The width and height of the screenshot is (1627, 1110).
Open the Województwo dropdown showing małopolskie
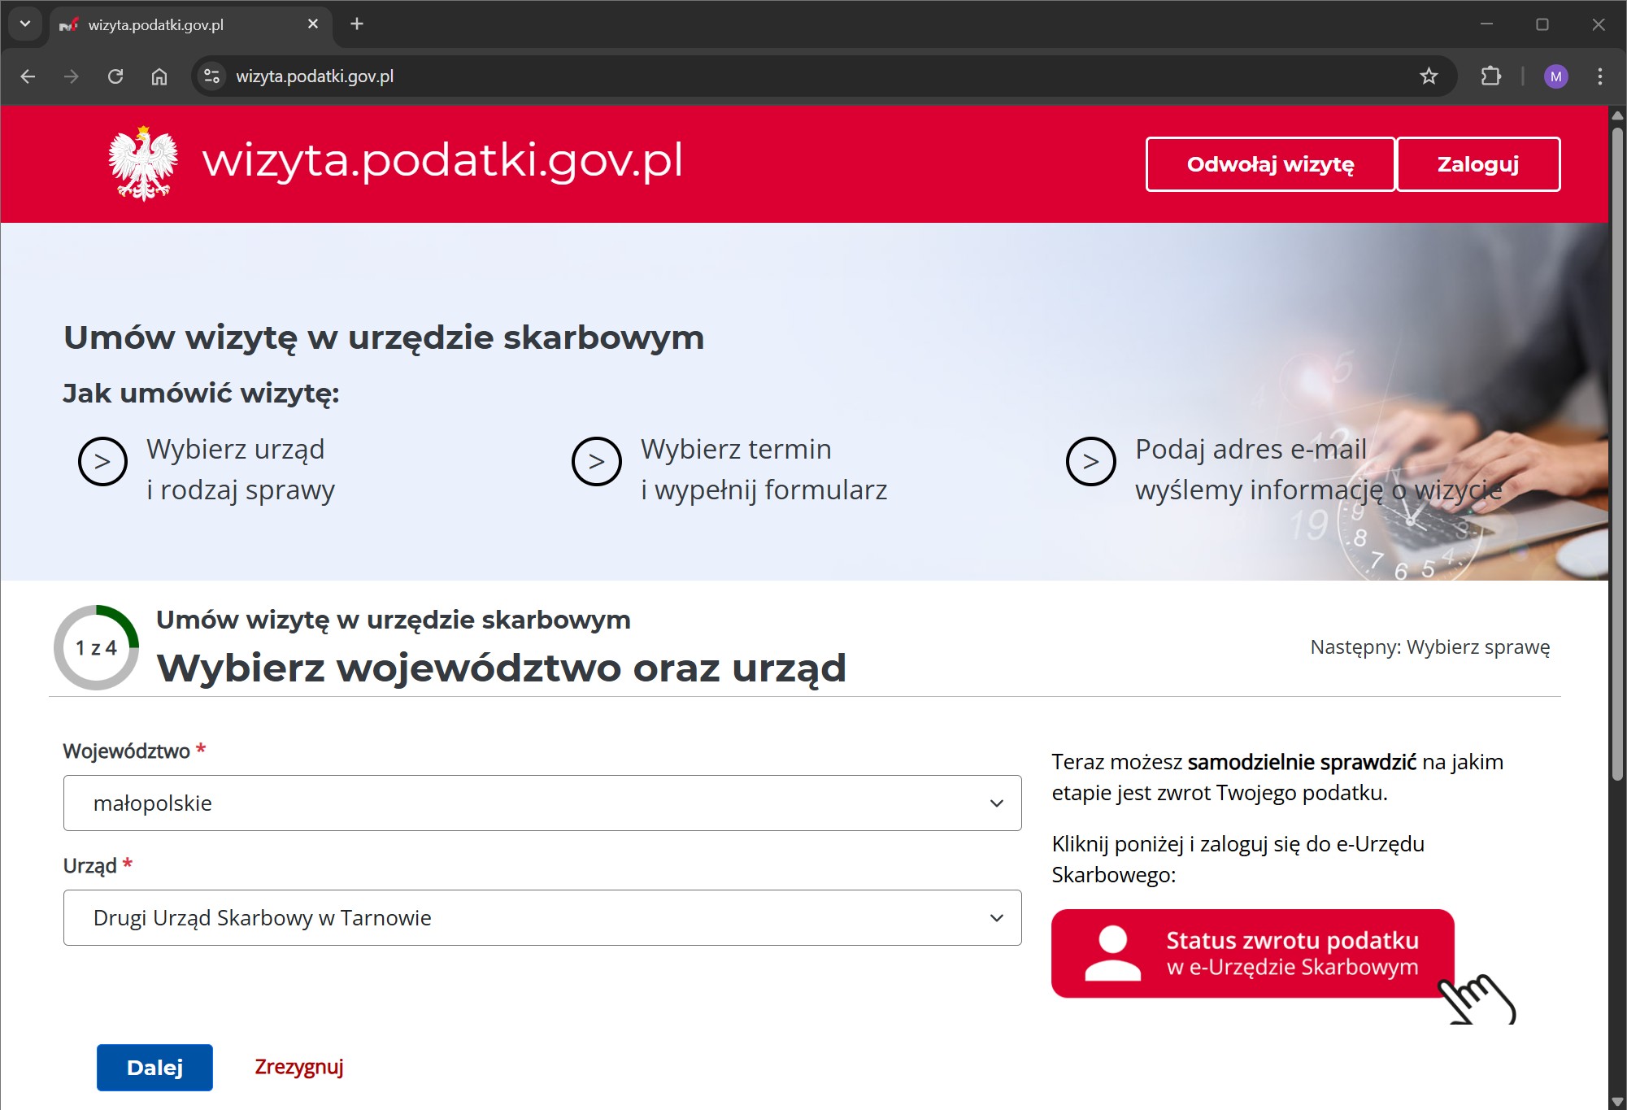pos(542,803)
